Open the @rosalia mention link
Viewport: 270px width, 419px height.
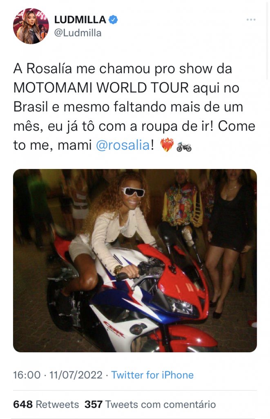tap(123, 145)
